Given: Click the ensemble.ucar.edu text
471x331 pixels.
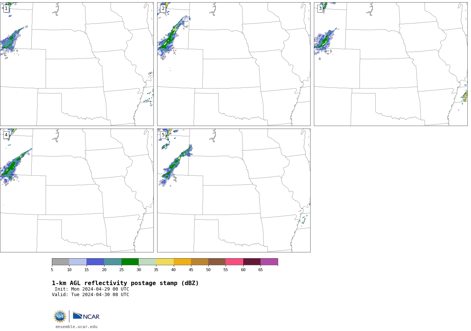Looking at the screenshot, I should point(77,327).
